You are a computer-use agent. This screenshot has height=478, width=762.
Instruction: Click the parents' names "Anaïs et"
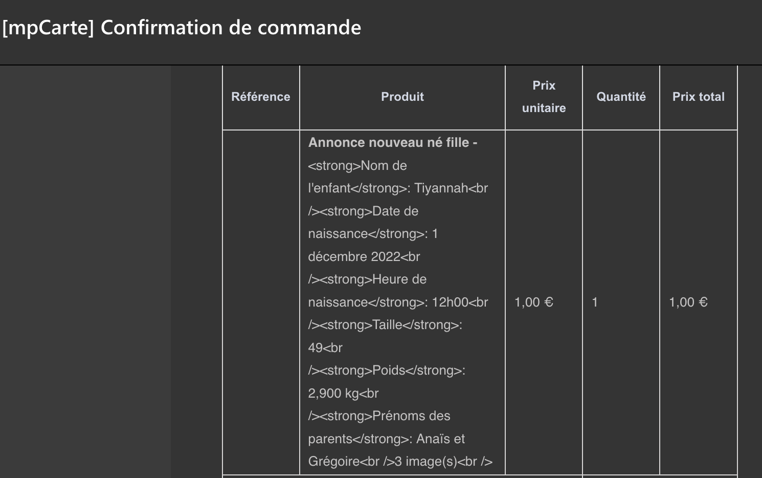click(x=440, y=439)
